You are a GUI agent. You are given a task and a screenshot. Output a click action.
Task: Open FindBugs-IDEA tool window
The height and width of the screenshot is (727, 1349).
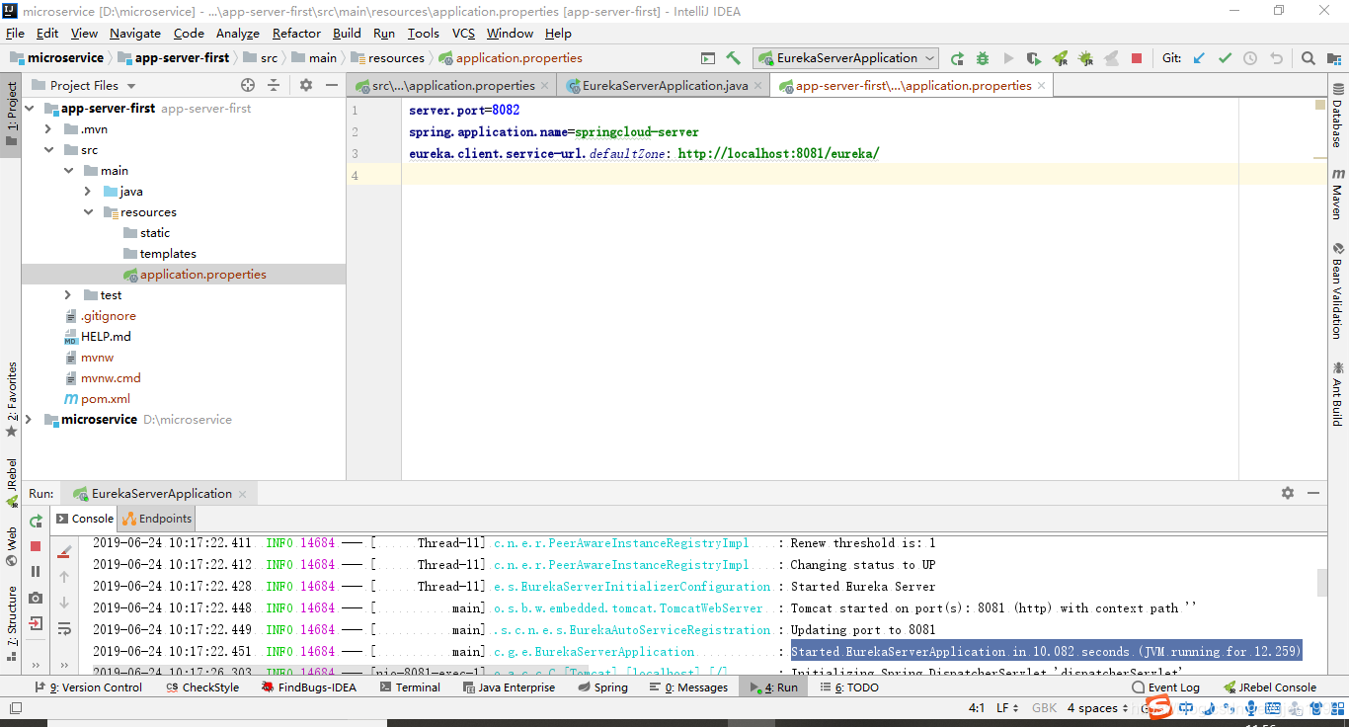(308, 687)
